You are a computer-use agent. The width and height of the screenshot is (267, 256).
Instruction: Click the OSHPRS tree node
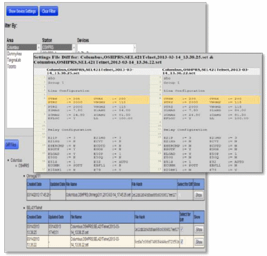(x=24, y=166)
